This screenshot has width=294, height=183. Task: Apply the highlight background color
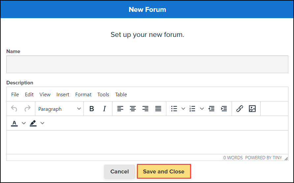point(33,123)
